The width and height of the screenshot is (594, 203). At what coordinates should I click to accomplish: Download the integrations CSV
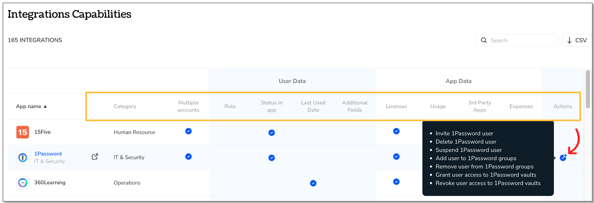tap(576, 40)
